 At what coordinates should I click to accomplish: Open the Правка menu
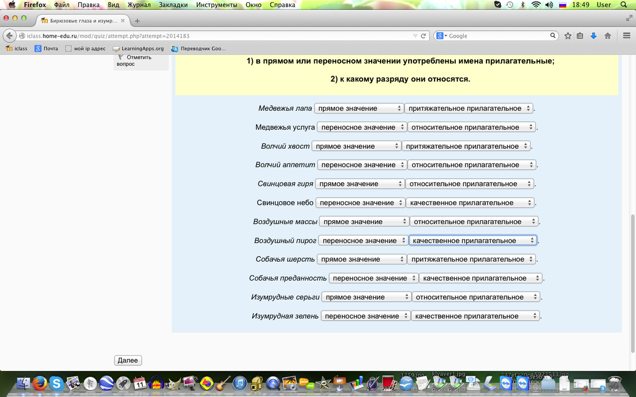pos(89,5)
